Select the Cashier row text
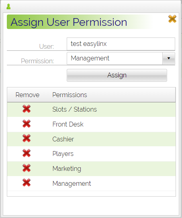Viewport: 182px width, 218px height. 63,139
